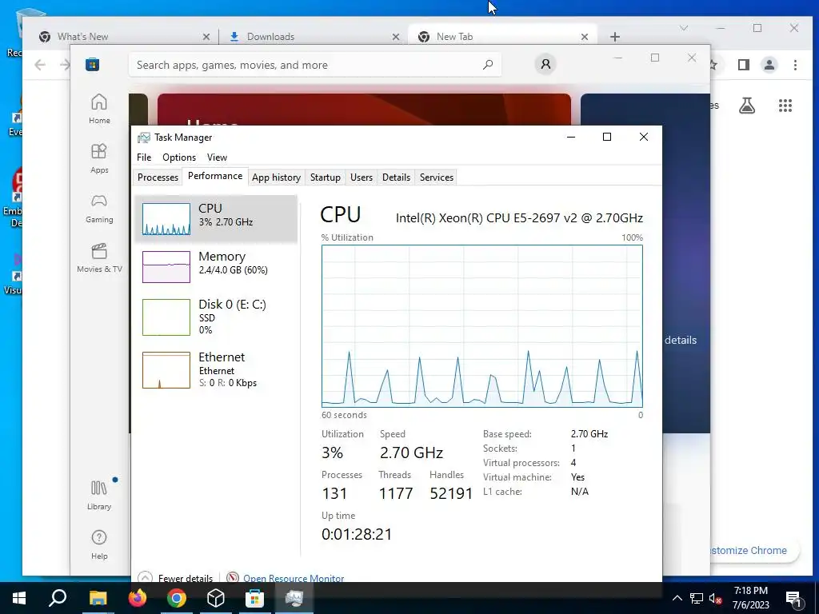This screenshot has width=819, height=614.
Task: Switch to the Startup tab
Action: [x=326, y=177]
